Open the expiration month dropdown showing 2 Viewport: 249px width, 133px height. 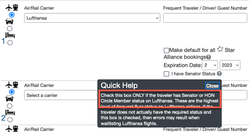(x=210, y=65)
